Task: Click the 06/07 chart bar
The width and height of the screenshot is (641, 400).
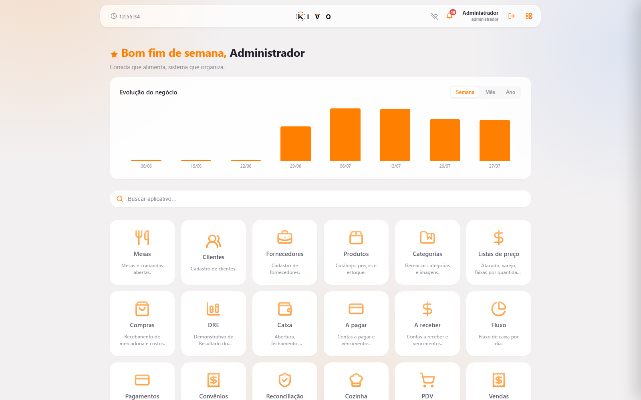Action: (345, 134)
